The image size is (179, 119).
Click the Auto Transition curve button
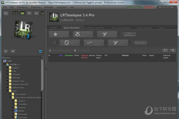tap(94, 43)
